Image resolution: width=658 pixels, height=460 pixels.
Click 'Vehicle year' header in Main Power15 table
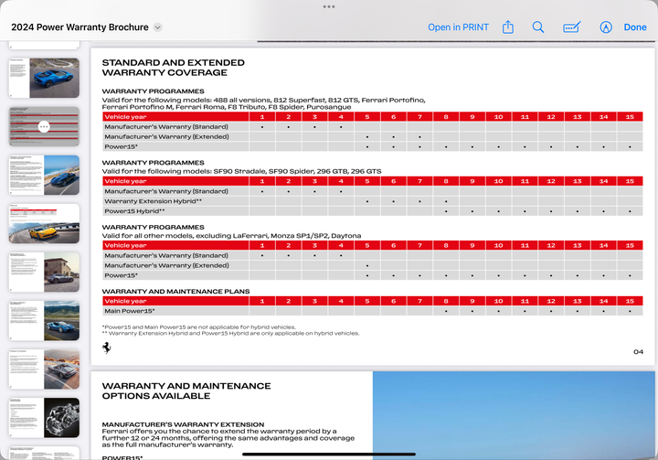coord(125,301)
